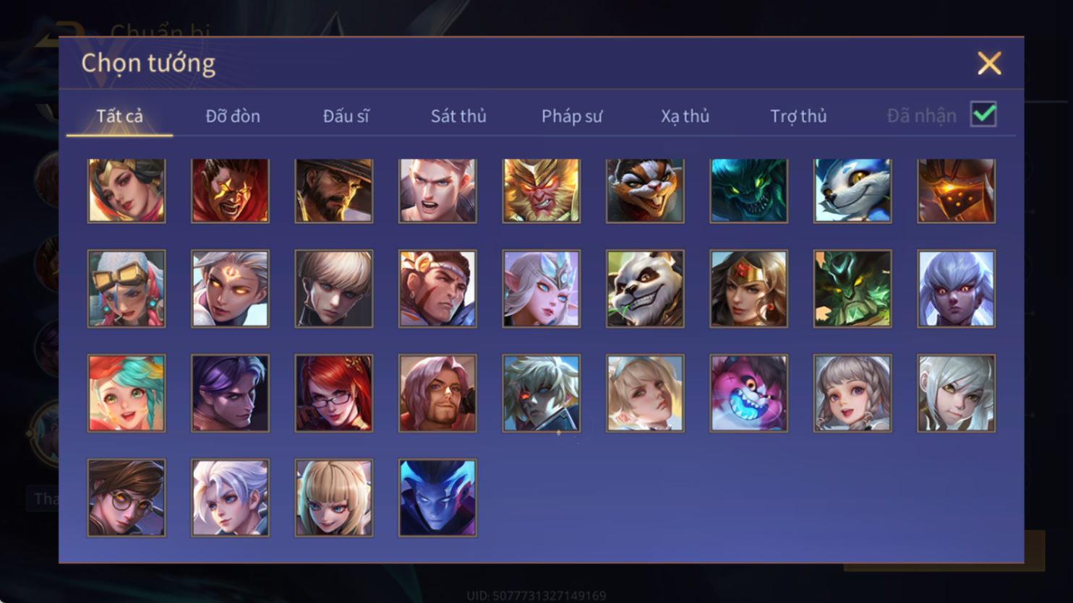Select the Wonder Woman hero with red tiara

(x=748, y=289)
